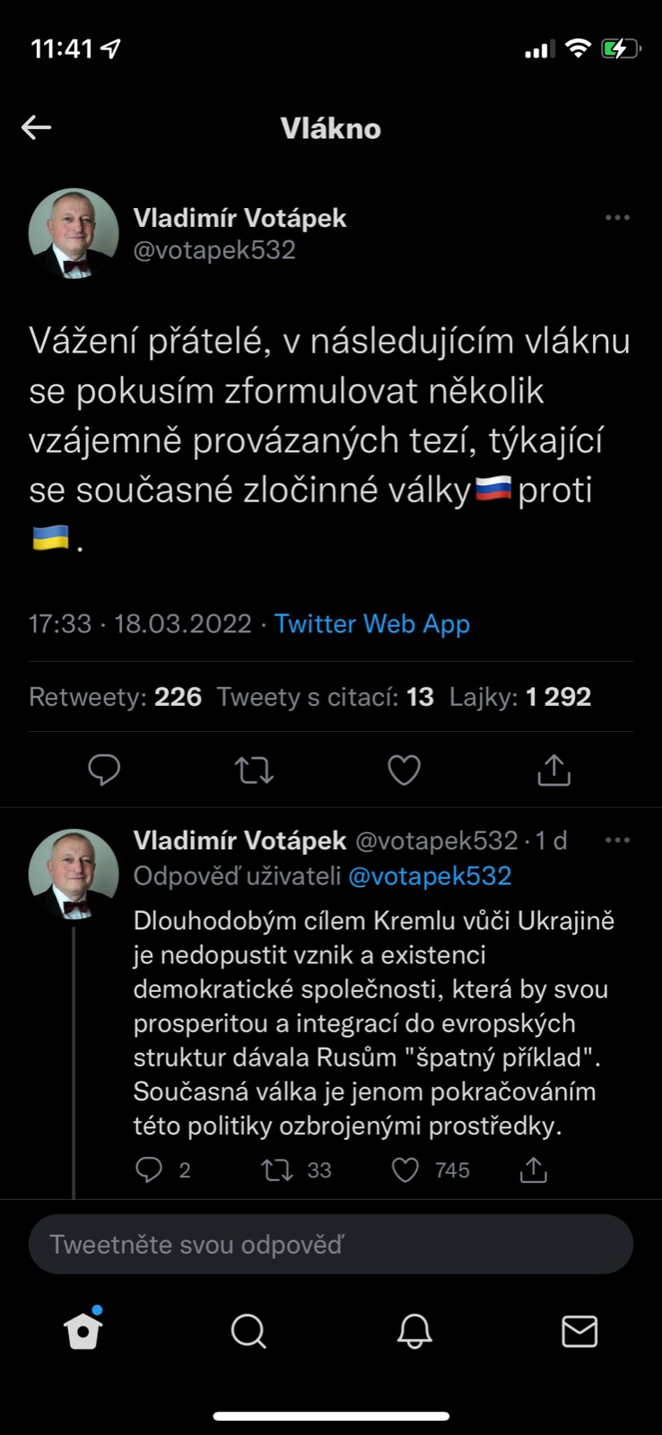Tap the back arrow in the Vlákno header

(x=37, y=127)
